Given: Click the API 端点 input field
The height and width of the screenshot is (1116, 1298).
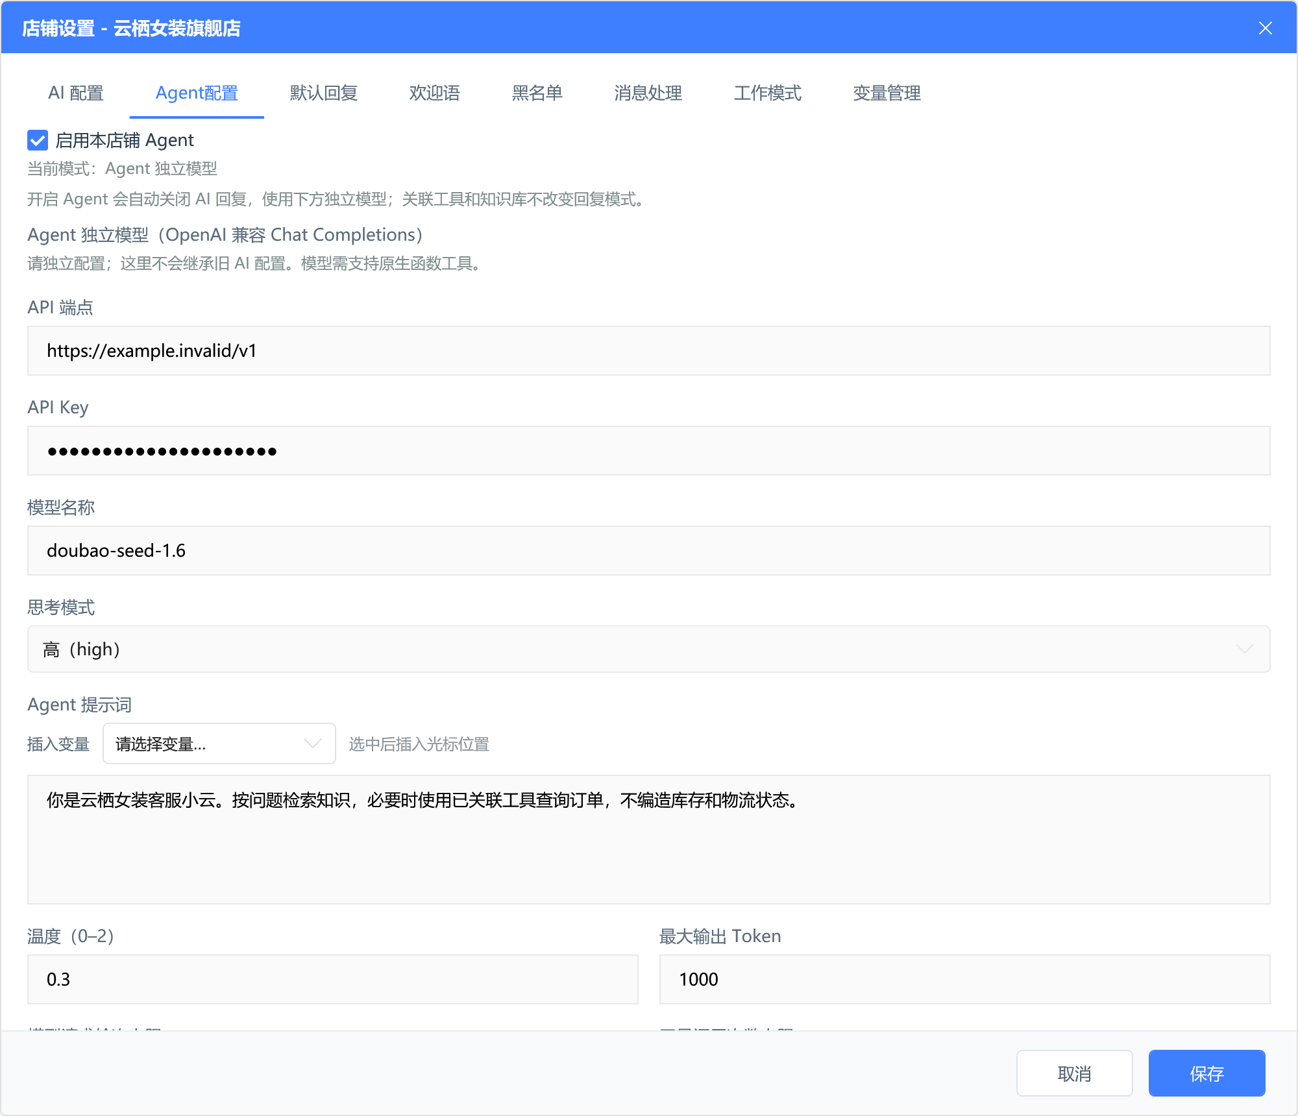Looking at the screenshot, I should click(649, 350).
